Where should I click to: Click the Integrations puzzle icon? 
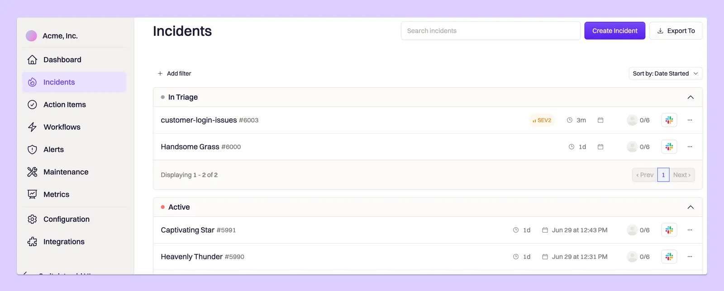point(32,242)
